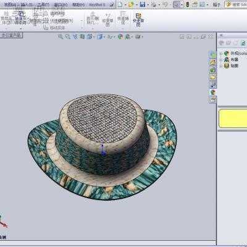Screen dimensions: 247x247
Task: Expand the Display Style dropdown arrow
Action: (x=104, y=37)
